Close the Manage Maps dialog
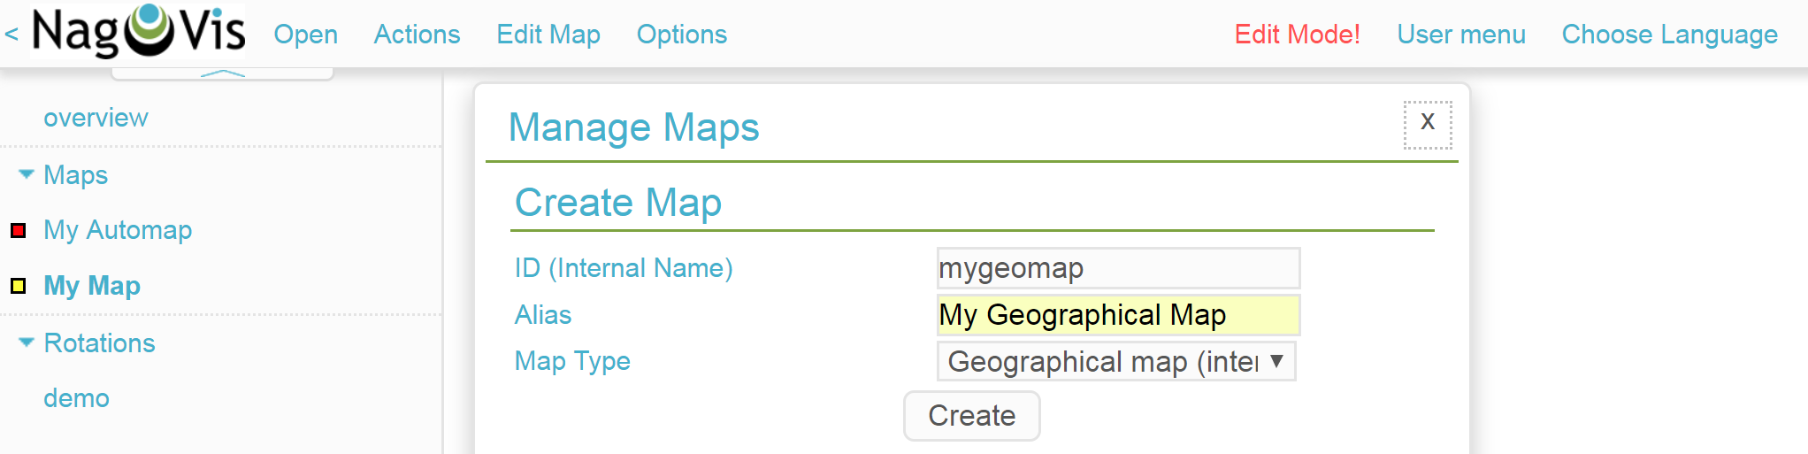This screenshot has height=454, width=1808. click(1428, 125)
